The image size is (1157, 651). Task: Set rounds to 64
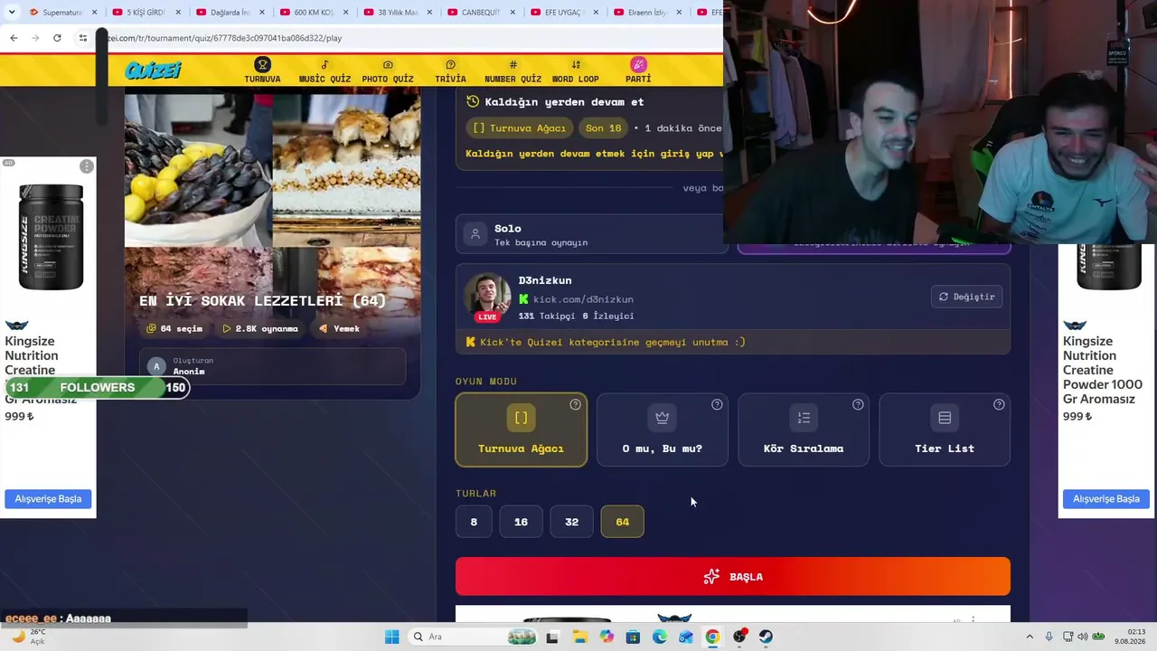(622, 522)
